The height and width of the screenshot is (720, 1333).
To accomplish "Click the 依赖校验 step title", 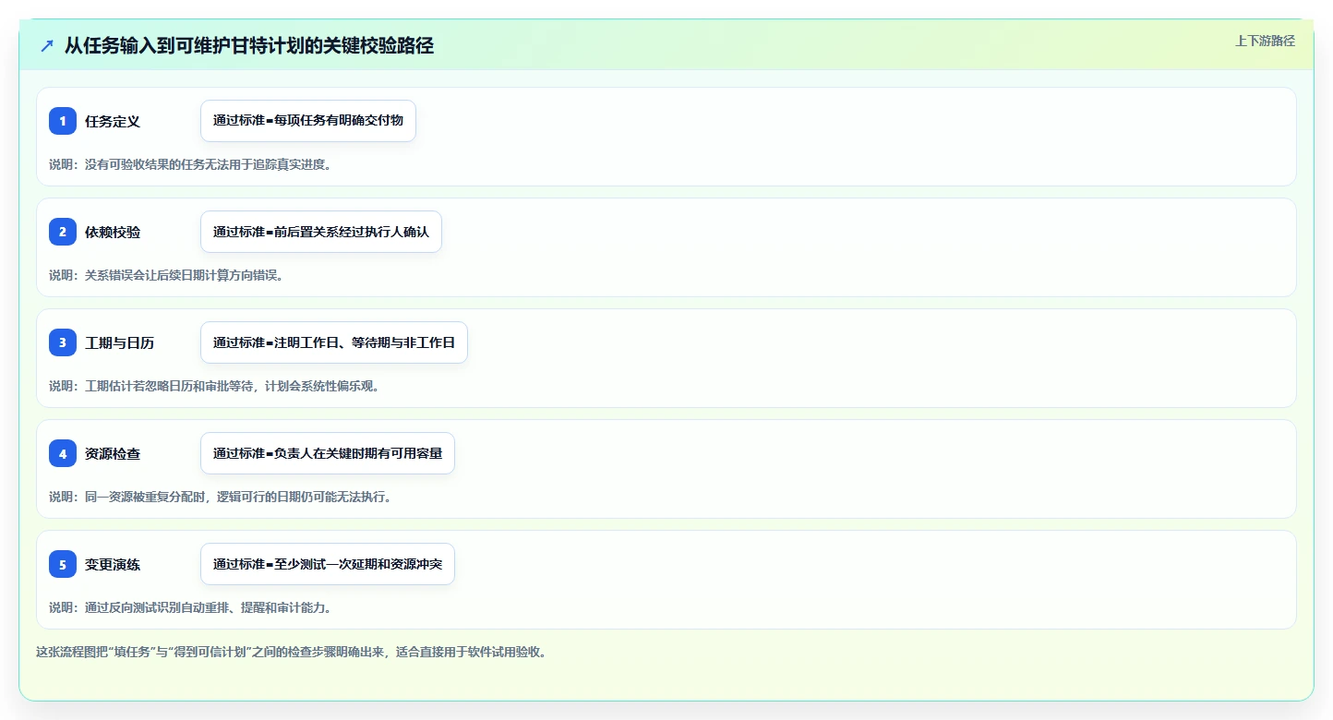I will pos(113,233).
